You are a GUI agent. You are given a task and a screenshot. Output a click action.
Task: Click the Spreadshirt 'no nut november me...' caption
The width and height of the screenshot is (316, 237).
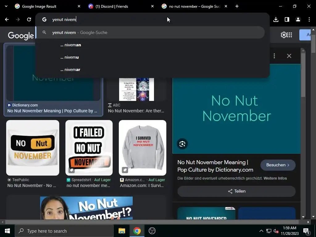(x=88, y=185)
